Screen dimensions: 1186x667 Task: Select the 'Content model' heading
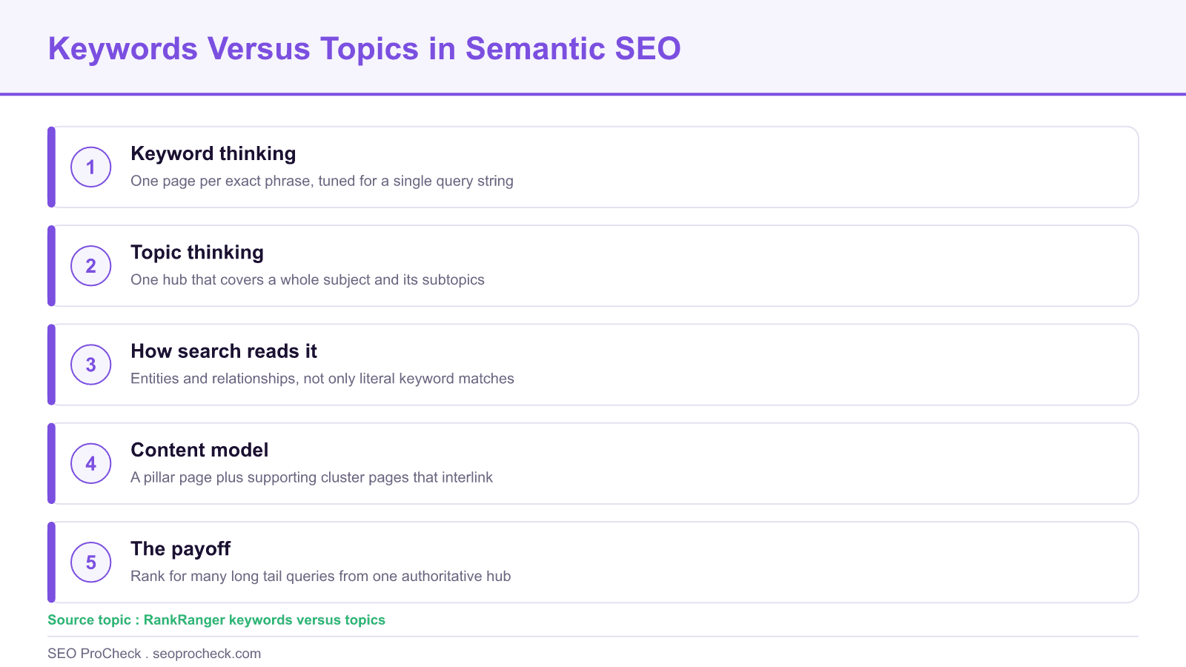click(199, 450)
